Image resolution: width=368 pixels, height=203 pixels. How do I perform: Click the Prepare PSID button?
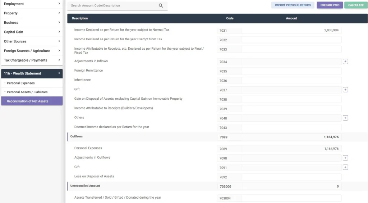(x=330, y=5)
